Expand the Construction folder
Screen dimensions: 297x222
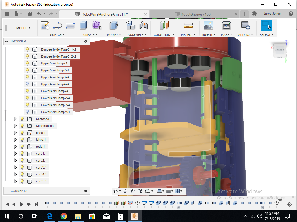15,126
